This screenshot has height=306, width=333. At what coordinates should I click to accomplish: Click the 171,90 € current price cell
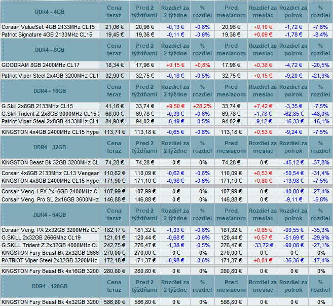click(114, 181)
